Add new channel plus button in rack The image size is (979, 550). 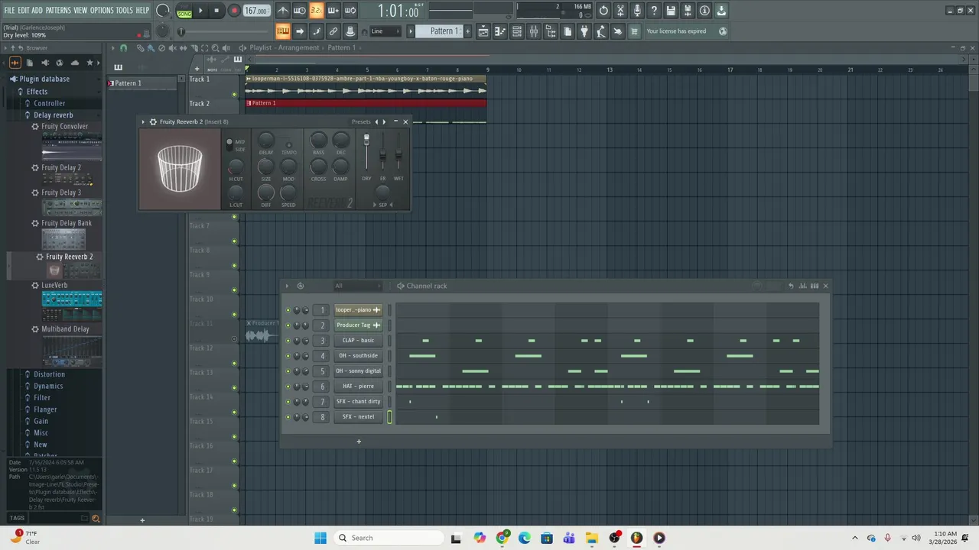click(x=359, y=442)
